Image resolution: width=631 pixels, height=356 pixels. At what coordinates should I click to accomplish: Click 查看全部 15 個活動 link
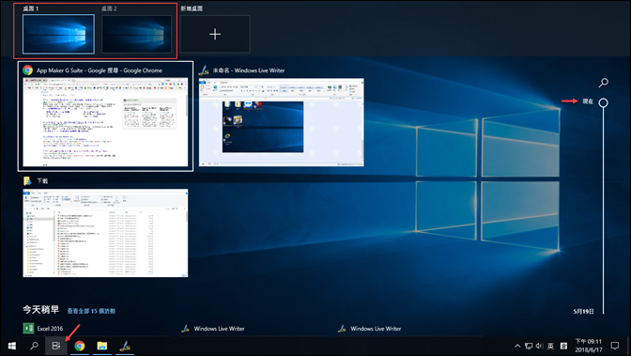(91, 311)
